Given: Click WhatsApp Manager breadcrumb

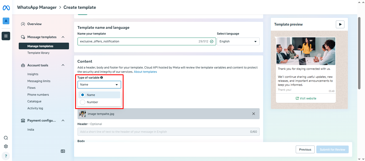Looking at the screenshot, I should tap(37, 7).
